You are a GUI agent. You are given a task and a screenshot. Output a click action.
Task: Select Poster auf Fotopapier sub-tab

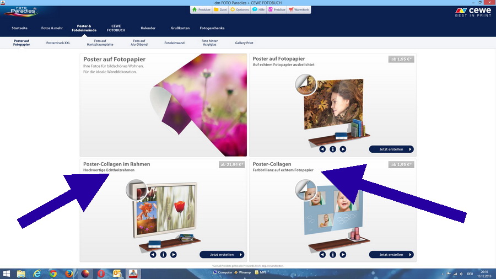[21, 42]
